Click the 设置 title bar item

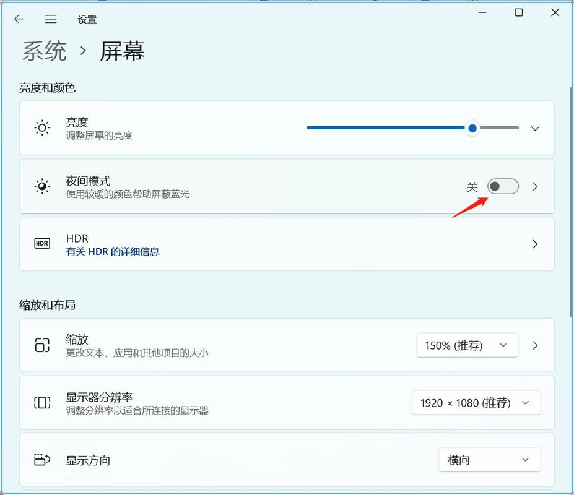pyautogui.click(x=87, y=19)
